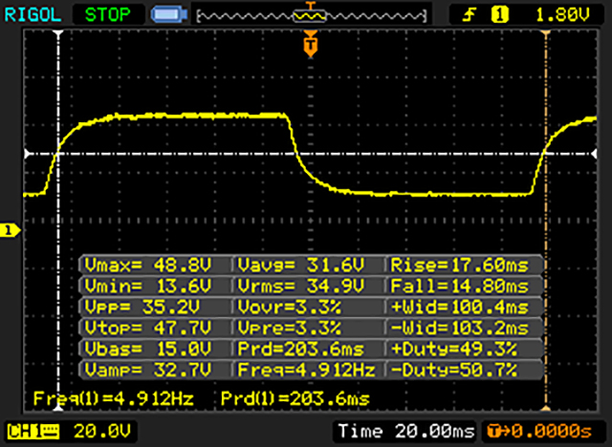Click the +Wid=100.4ms measurement
The image size is (612, 447).
[459, 308]
